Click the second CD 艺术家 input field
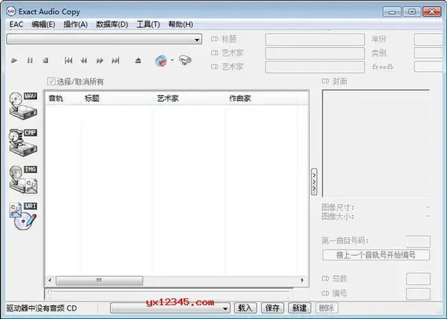 pyautogui.click(x=315, y=67)
